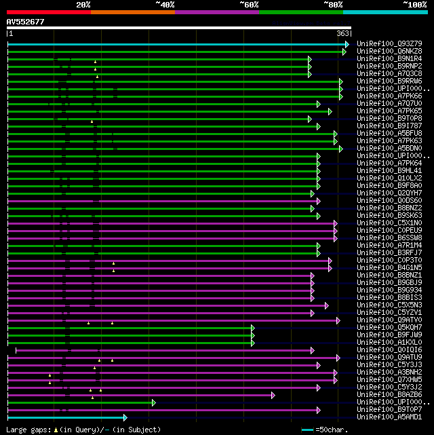Click the purple arrowhead of the C5X1N0 row
The height and width of the screenshot is (435, 434).
tap(336, 223)
